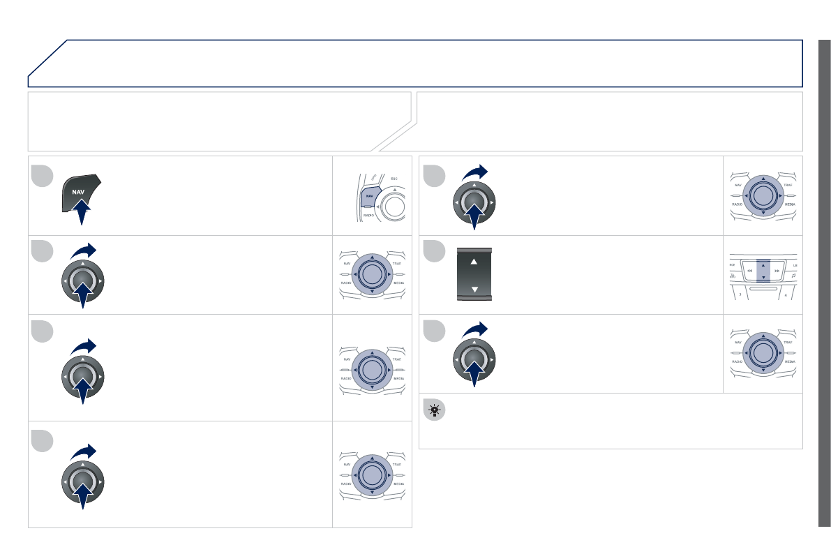This screenshot has width=831, height=554.
Task: Click the ESC label in the NAV key diagram
Action: tap(394, 179)
